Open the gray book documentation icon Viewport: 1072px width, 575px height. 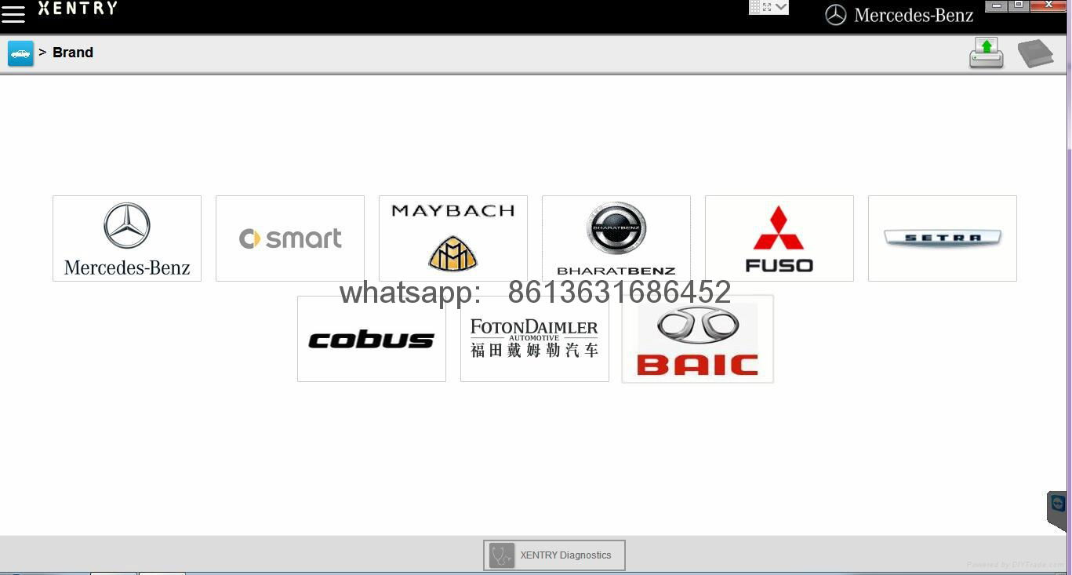[1035, 54]
